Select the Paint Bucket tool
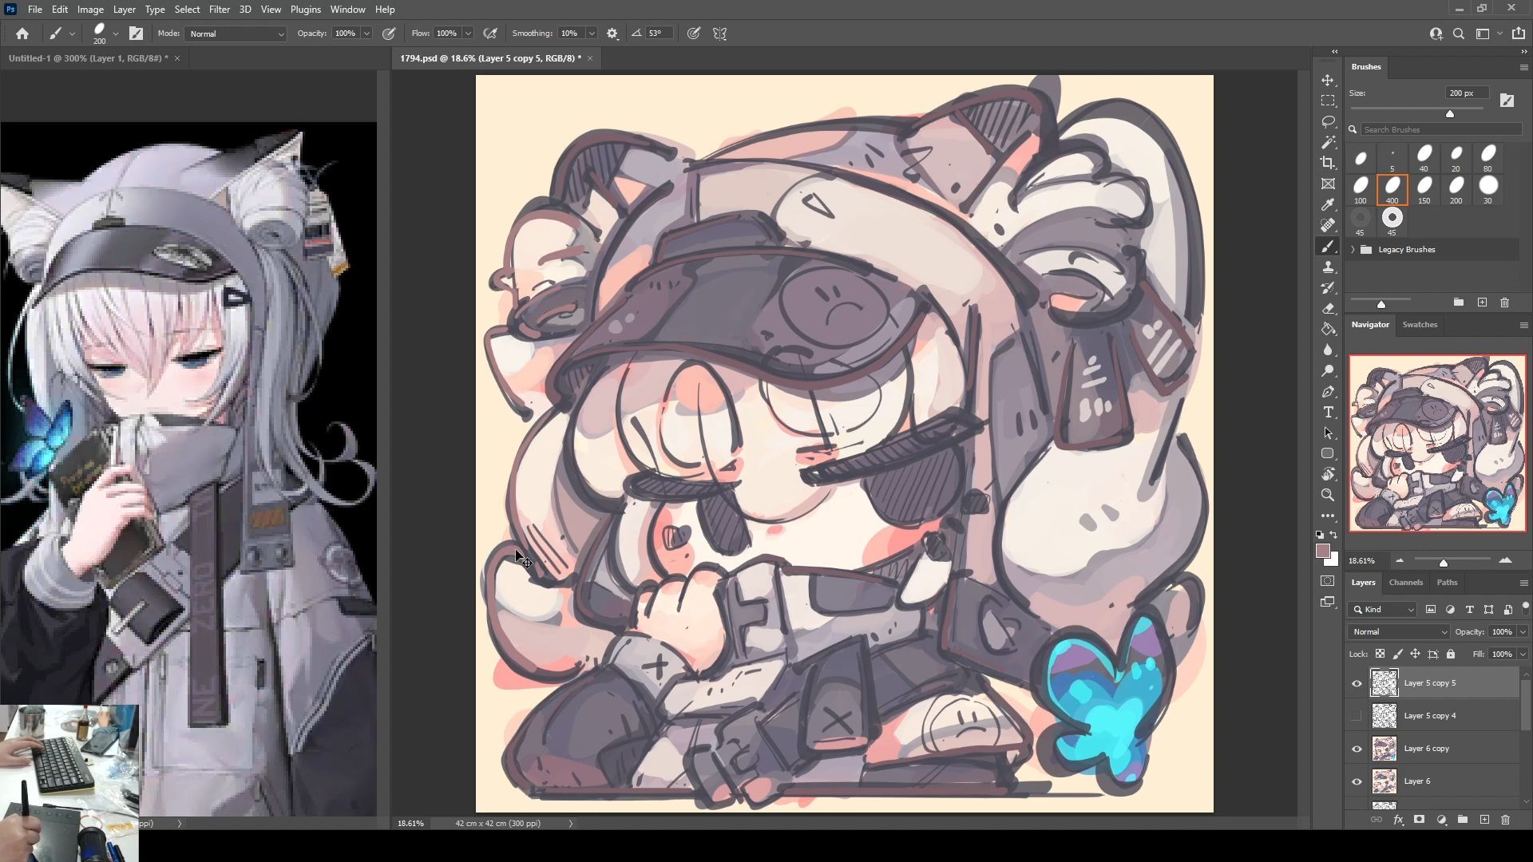The height and width of the screenshot is (862, 1533). [1328, 330]
